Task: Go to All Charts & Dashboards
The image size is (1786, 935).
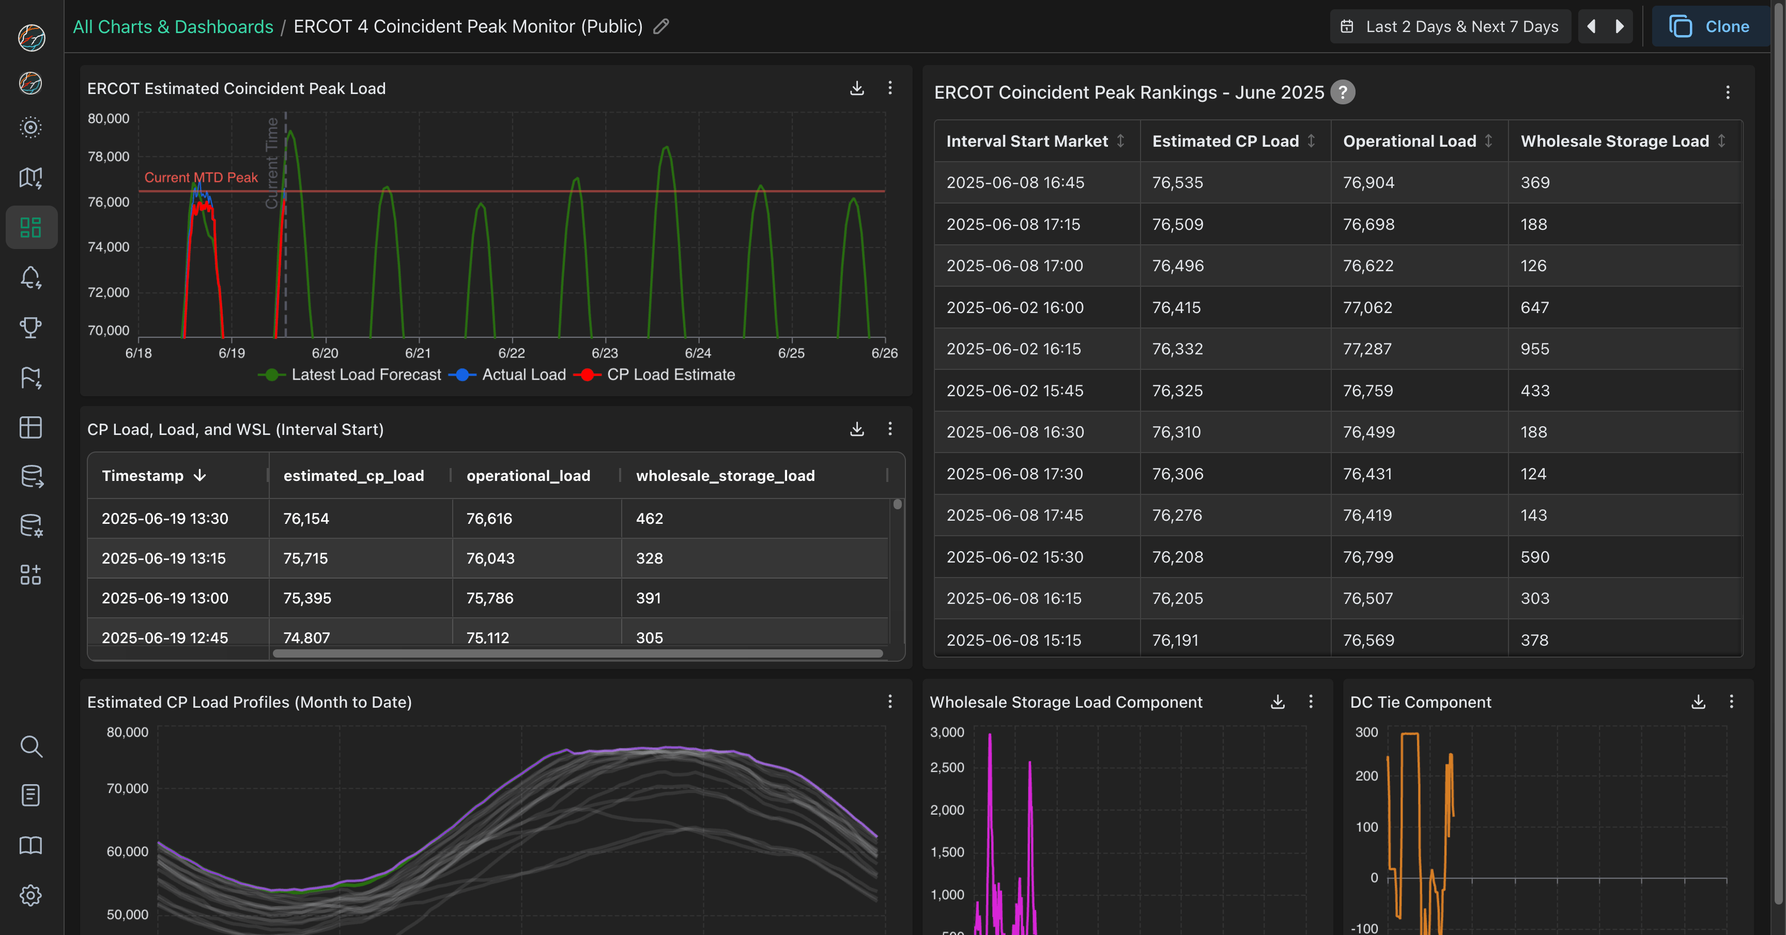Action: tap(173, 26)
